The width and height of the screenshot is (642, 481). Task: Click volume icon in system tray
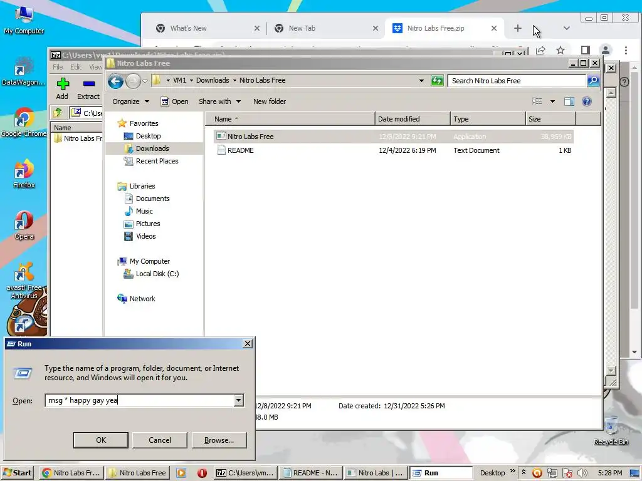[582, 473]
